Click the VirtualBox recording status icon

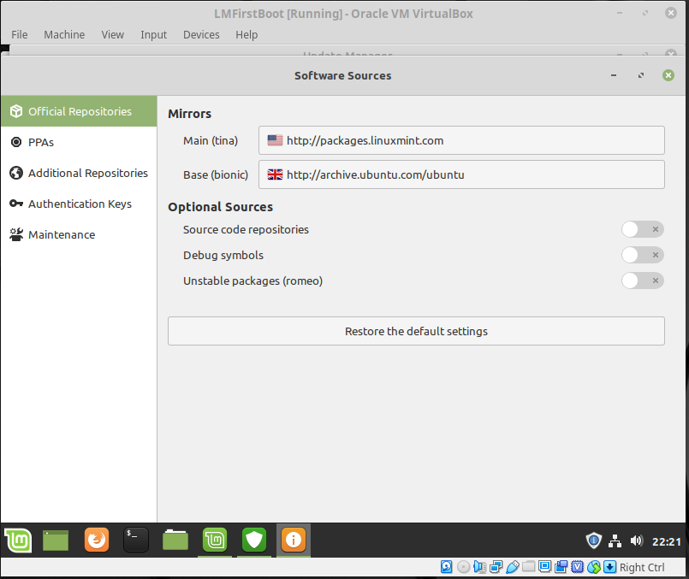pos(561,567)
